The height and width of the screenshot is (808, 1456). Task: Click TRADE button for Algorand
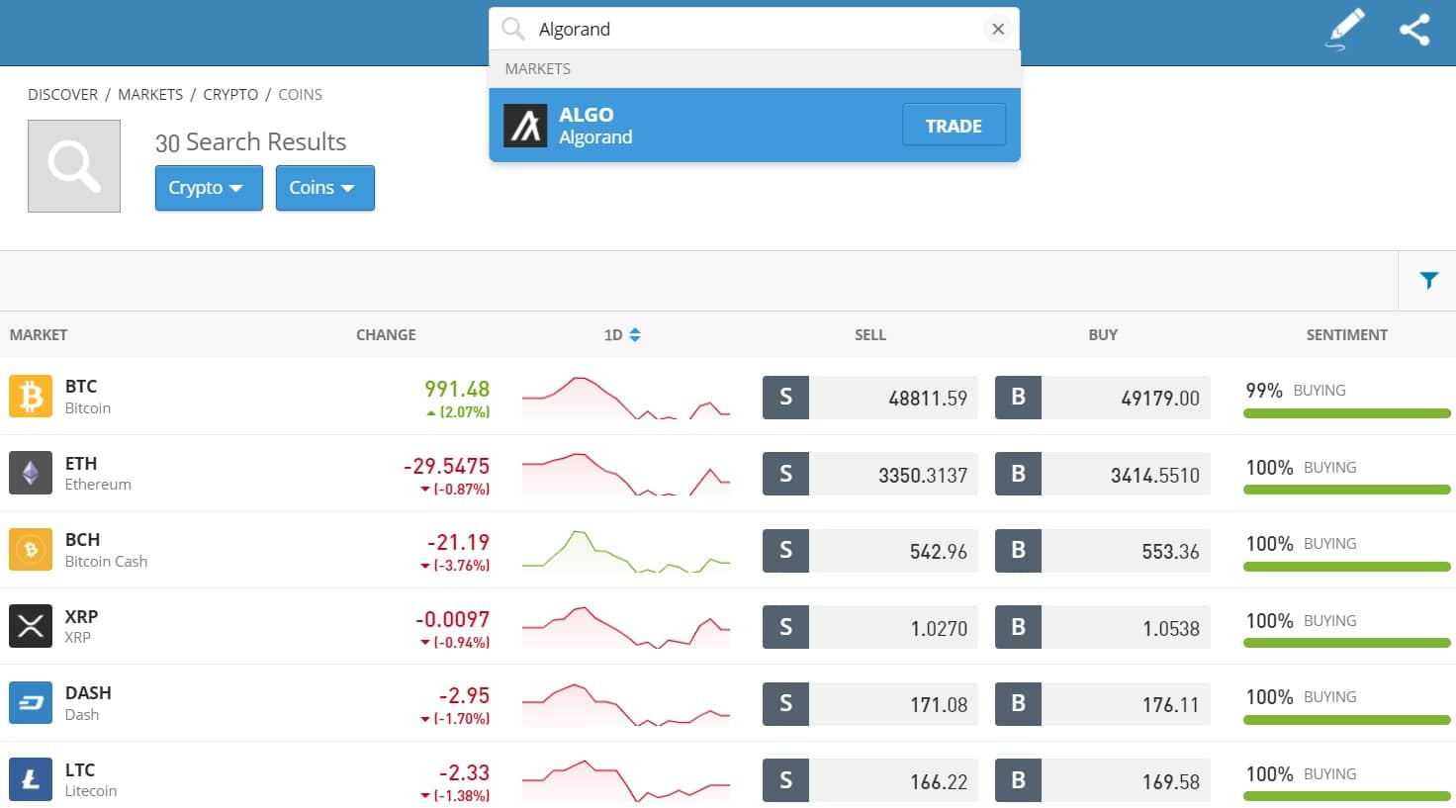click(x=954, y=126)
